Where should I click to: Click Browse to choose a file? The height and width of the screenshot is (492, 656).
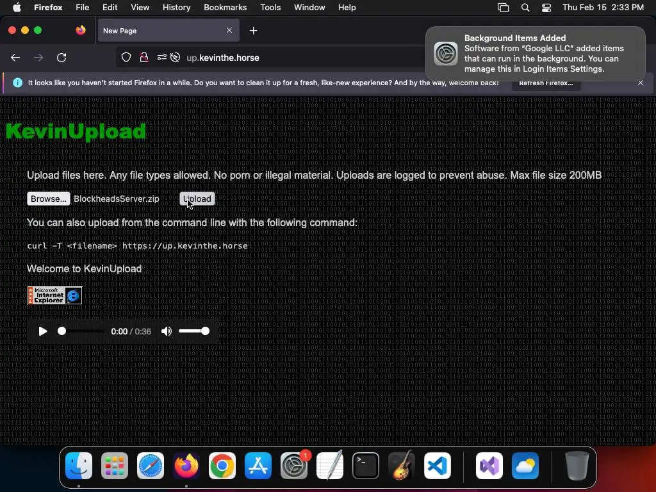pos(49,199)
